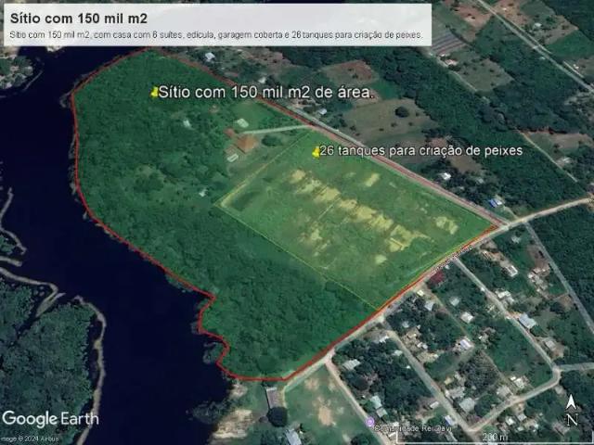This screenshot has height=445, width=594.
Task: Click the Google Earth logo watermark
Action: coord(50,418)
